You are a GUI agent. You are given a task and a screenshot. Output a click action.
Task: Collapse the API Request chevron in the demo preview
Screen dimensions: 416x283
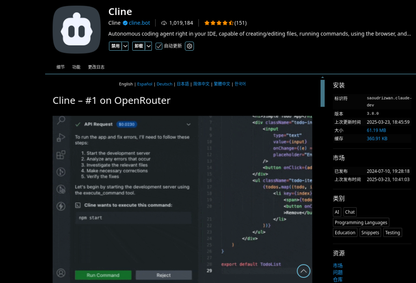point(188,124)
